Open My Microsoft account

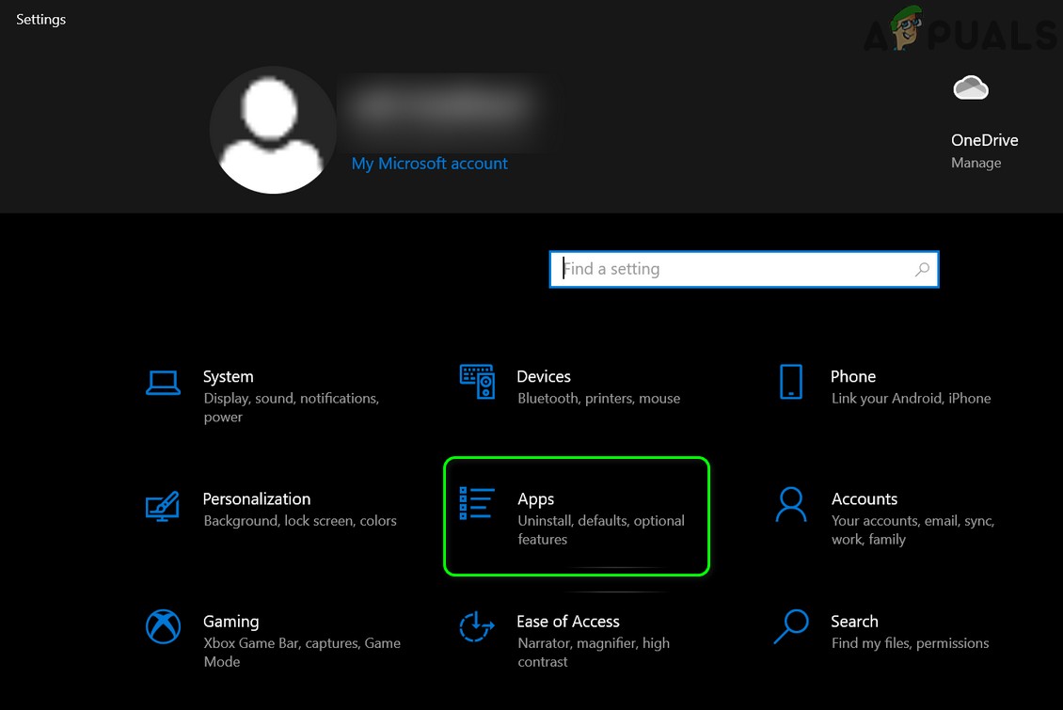point(429,163)
